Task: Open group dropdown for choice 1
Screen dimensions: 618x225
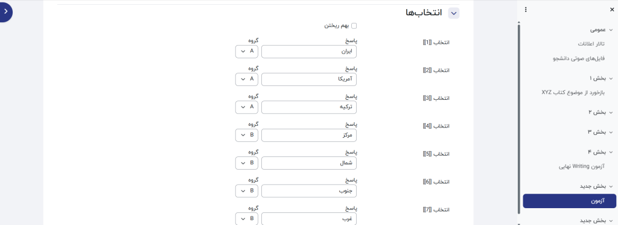Action: tap(247, 52)
